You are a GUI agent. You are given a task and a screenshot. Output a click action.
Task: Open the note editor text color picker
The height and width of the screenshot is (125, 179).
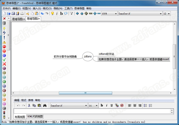117,105
